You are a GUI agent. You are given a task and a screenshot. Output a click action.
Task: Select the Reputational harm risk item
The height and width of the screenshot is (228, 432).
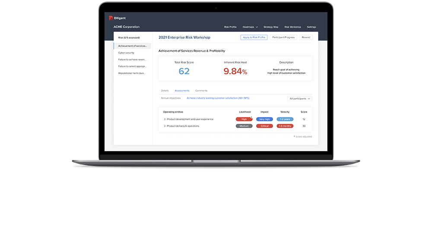pyautogui.click(x=132, y=73)
